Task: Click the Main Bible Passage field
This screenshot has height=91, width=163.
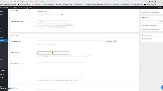Action: (x=53, y=22)
